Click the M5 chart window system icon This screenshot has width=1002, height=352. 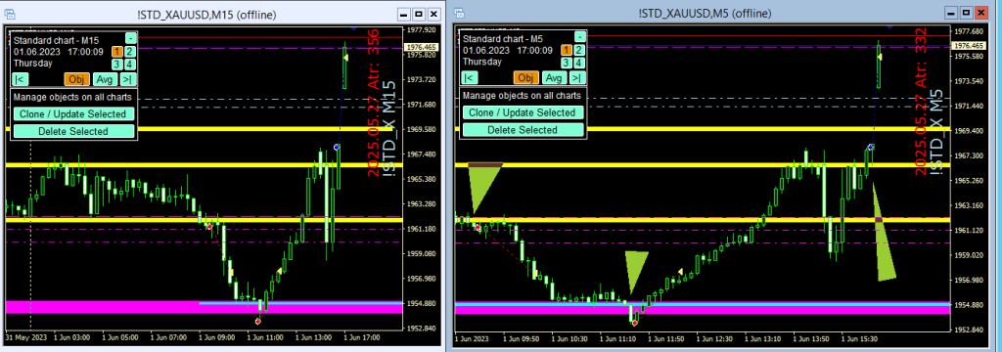coord(460,13)
